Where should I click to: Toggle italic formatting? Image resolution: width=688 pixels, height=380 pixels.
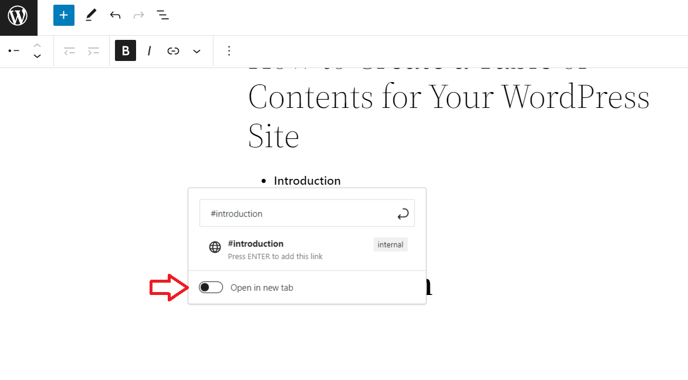tap(149, 51)
